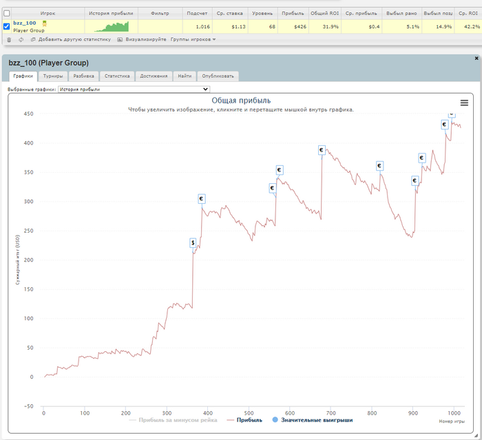This screenshot has width=482, height=440.
Task: Switch to the Графики tab
Action: (23, 76)
